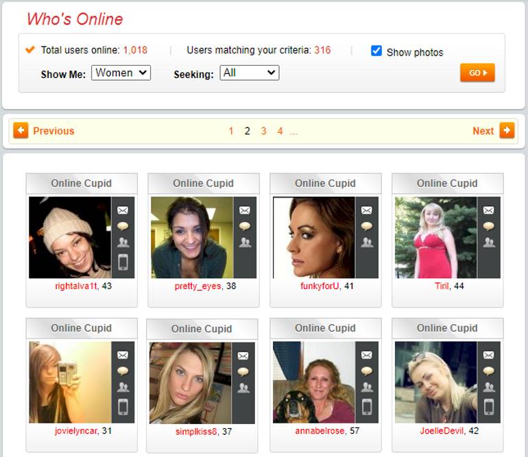This screenshot has height=457, width=528.
Task: Click annabelrose profile photo
Action: [314, 382]
